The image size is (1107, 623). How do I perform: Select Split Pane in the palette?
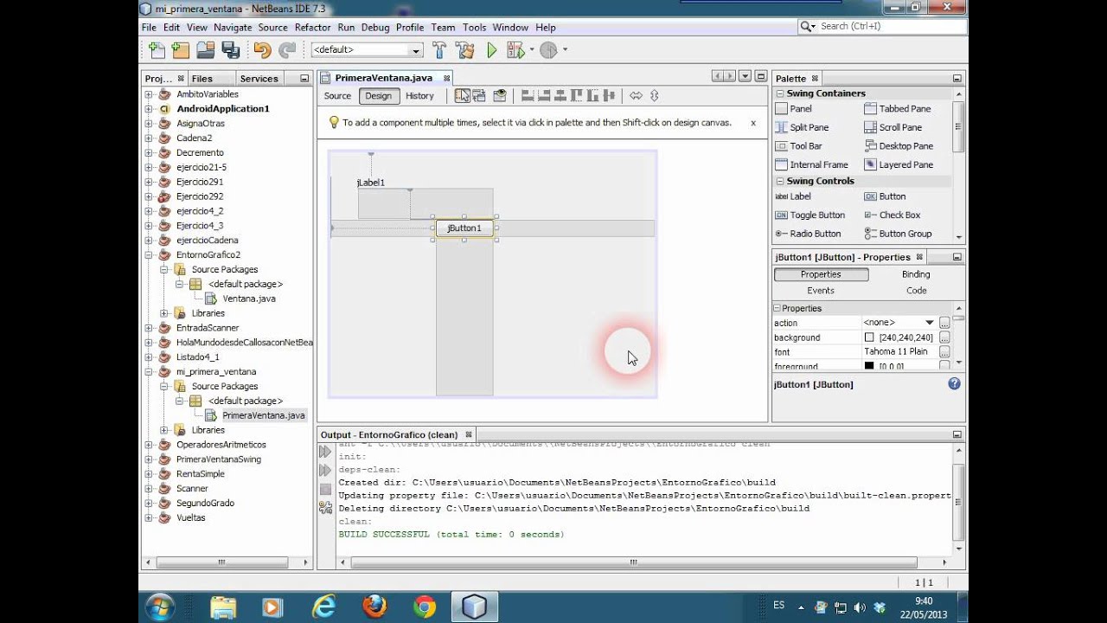coord(802,127)
